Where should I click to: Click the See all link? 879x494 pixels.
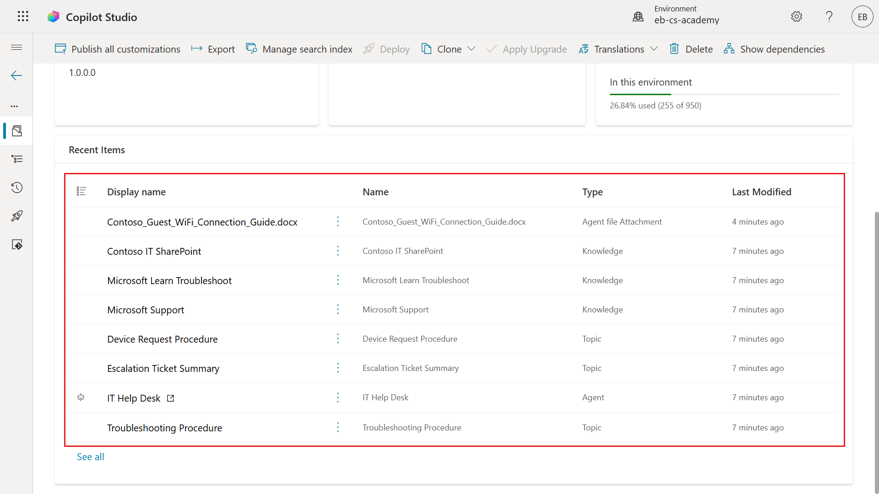[91, 456]
